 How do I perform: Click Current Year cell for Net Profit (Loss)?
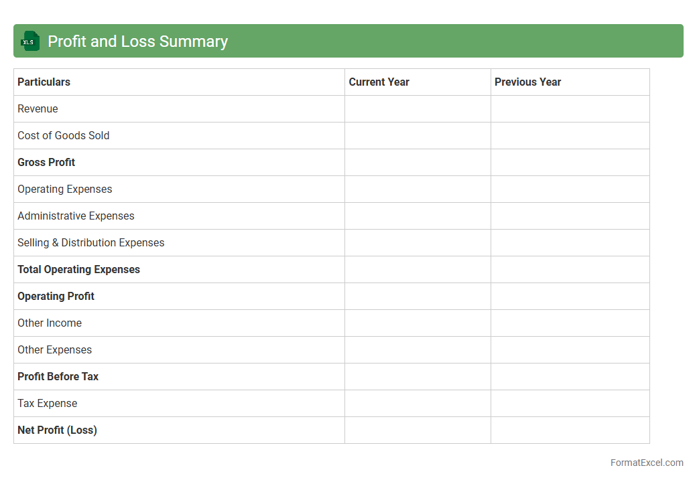pyautogui.click(x=418, y=430)
